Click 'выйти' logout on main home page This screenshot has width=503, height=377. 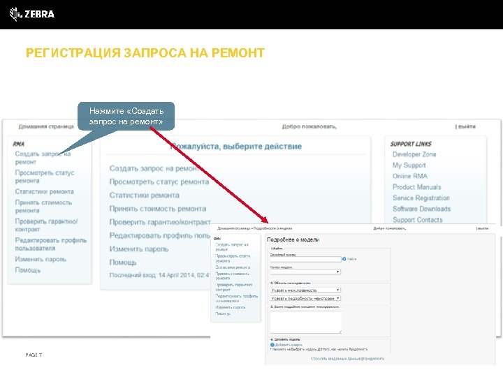tap(467, 126)
